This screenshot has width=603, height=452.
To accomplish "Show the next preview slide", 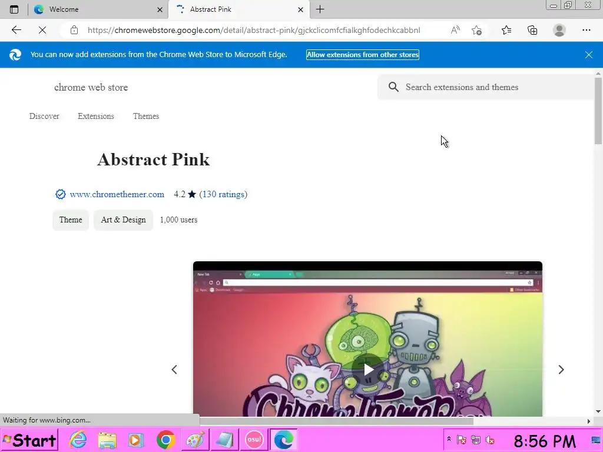I will pos(561,370).
